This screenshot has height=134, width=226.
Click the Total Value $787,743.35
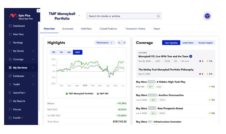point(119,122)
